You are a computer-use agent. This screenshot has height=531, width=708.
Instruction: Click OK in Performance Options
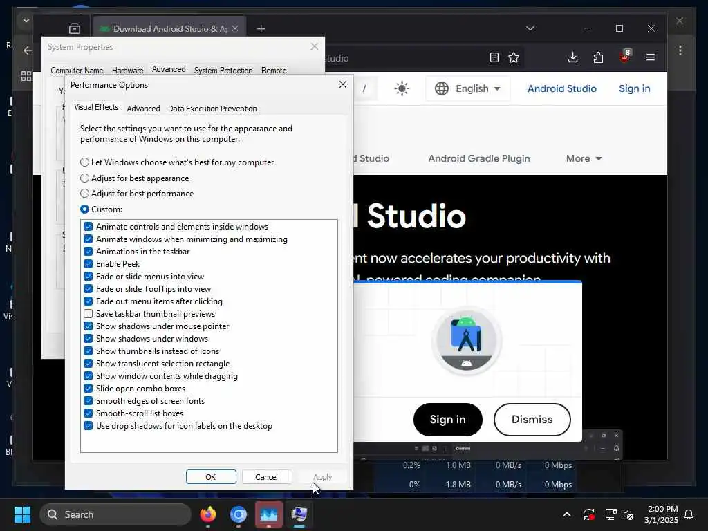pos(211,477)
